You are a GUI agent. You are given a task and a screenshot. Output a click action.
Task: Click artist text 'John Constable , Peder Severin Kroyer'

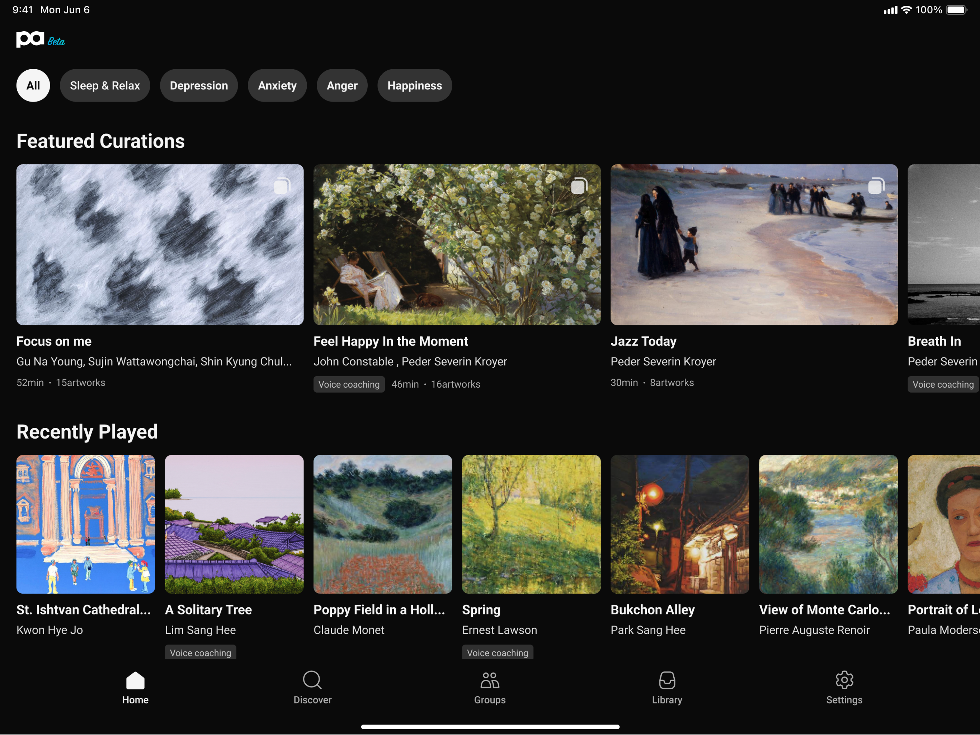click(x=410, y=362)
